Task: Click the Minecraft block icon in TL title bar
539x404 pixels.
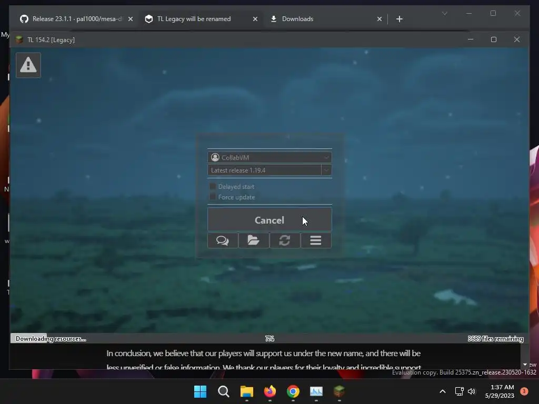Action: (19, 40)
